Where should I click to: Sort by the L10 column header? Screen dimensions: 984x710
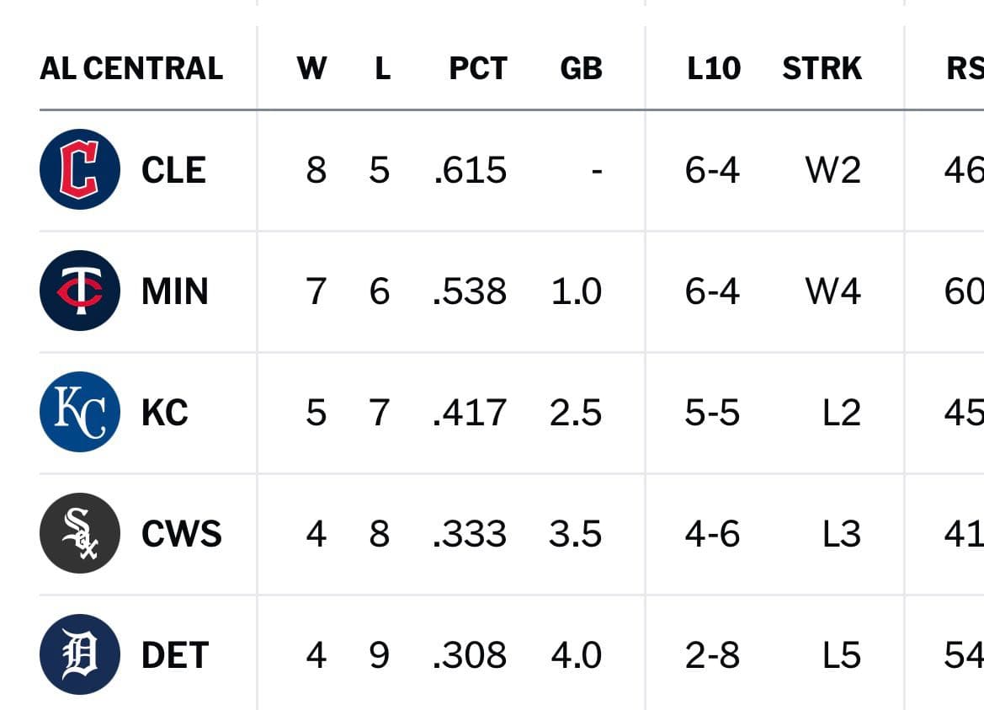point(714,68)
